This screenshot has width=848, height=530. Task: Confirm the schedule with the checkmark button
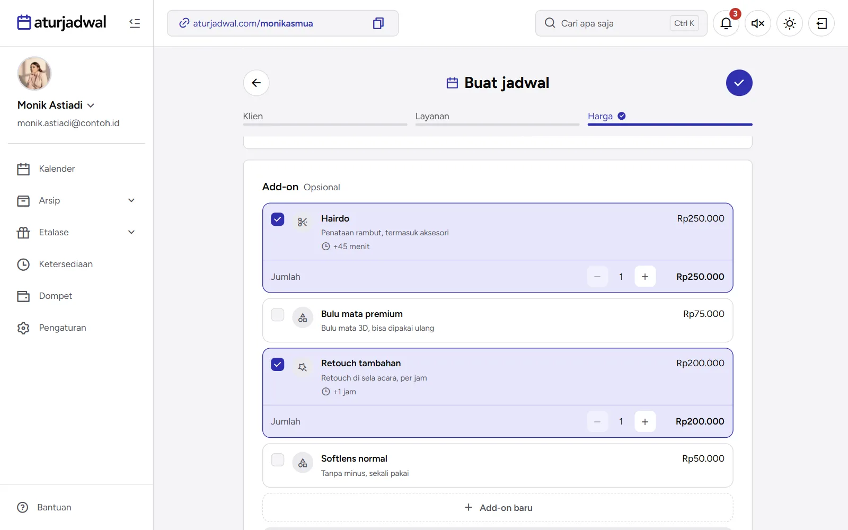pos(739,83)
